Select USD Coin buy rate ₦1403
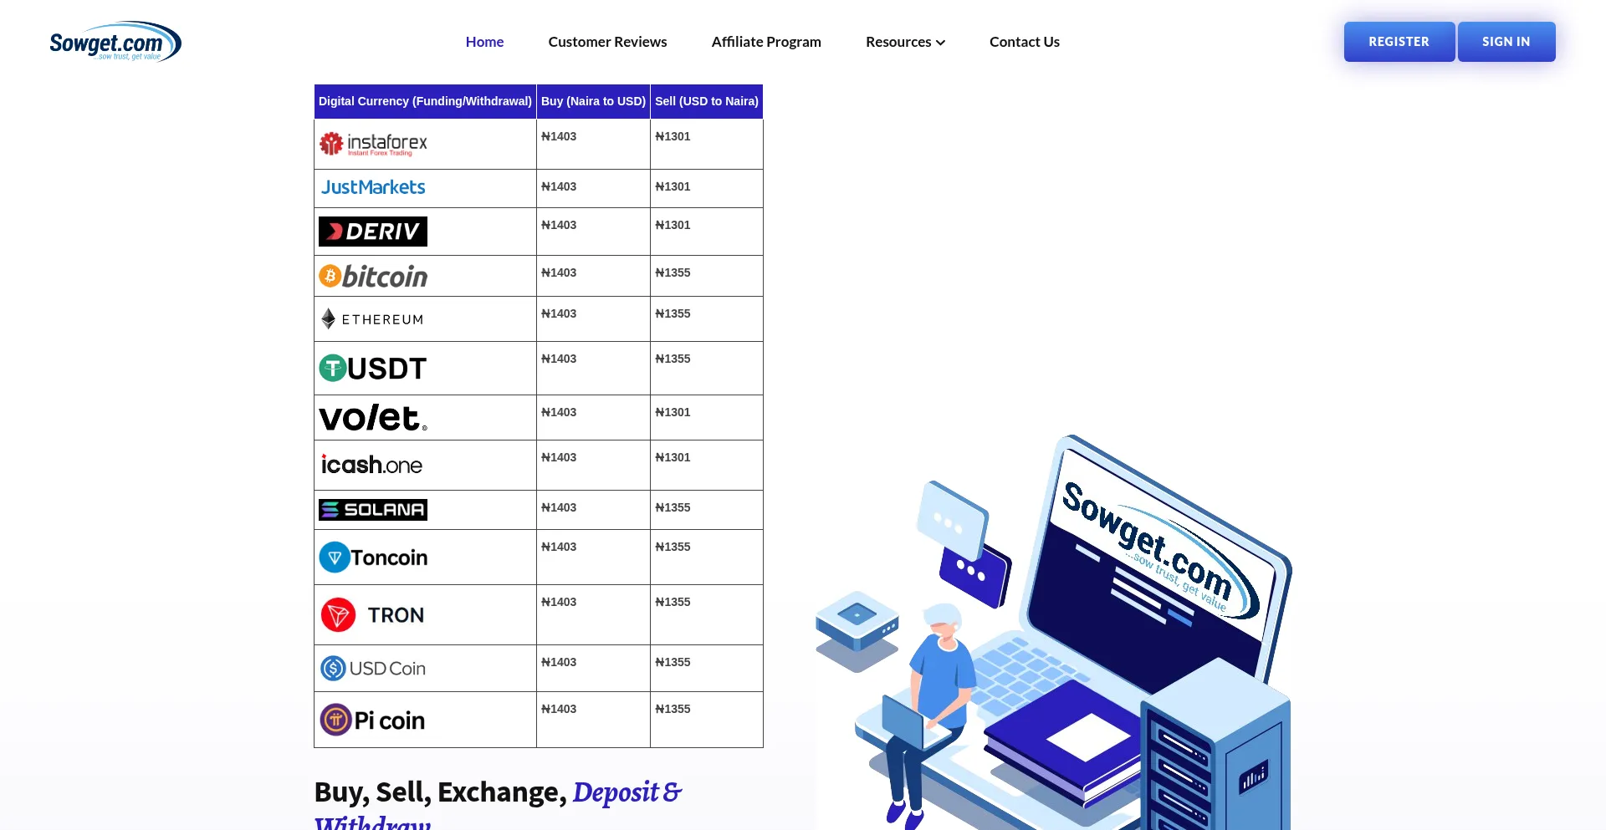This screenshot has width=1606, height=830. coord(559,662)
